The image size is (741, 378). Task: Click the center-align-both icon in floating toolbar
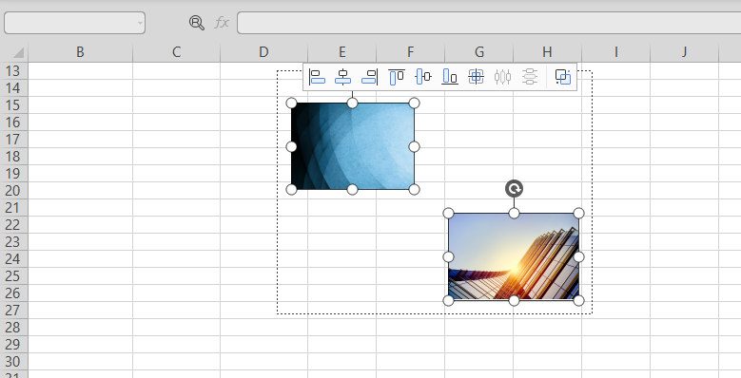476,76
